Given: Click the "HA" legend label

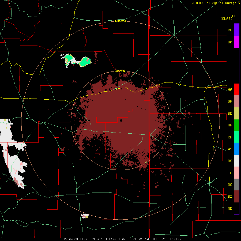Looking at the screenshot, I should [230, 89].
